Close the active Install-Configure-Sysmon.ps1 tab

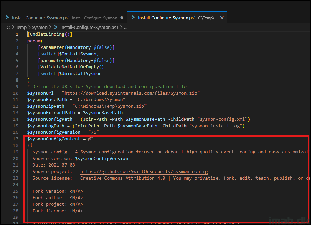[222, 18]
